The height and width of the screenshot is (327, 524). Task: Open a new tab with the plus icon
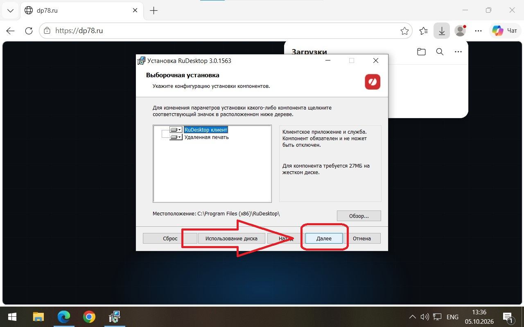point(154,11)
